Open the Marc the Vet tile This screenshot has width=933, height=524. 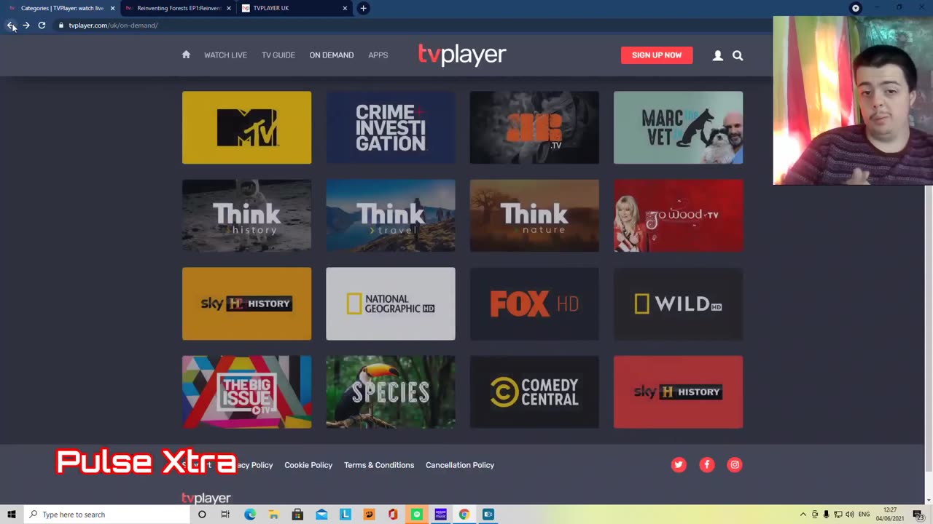679,127
